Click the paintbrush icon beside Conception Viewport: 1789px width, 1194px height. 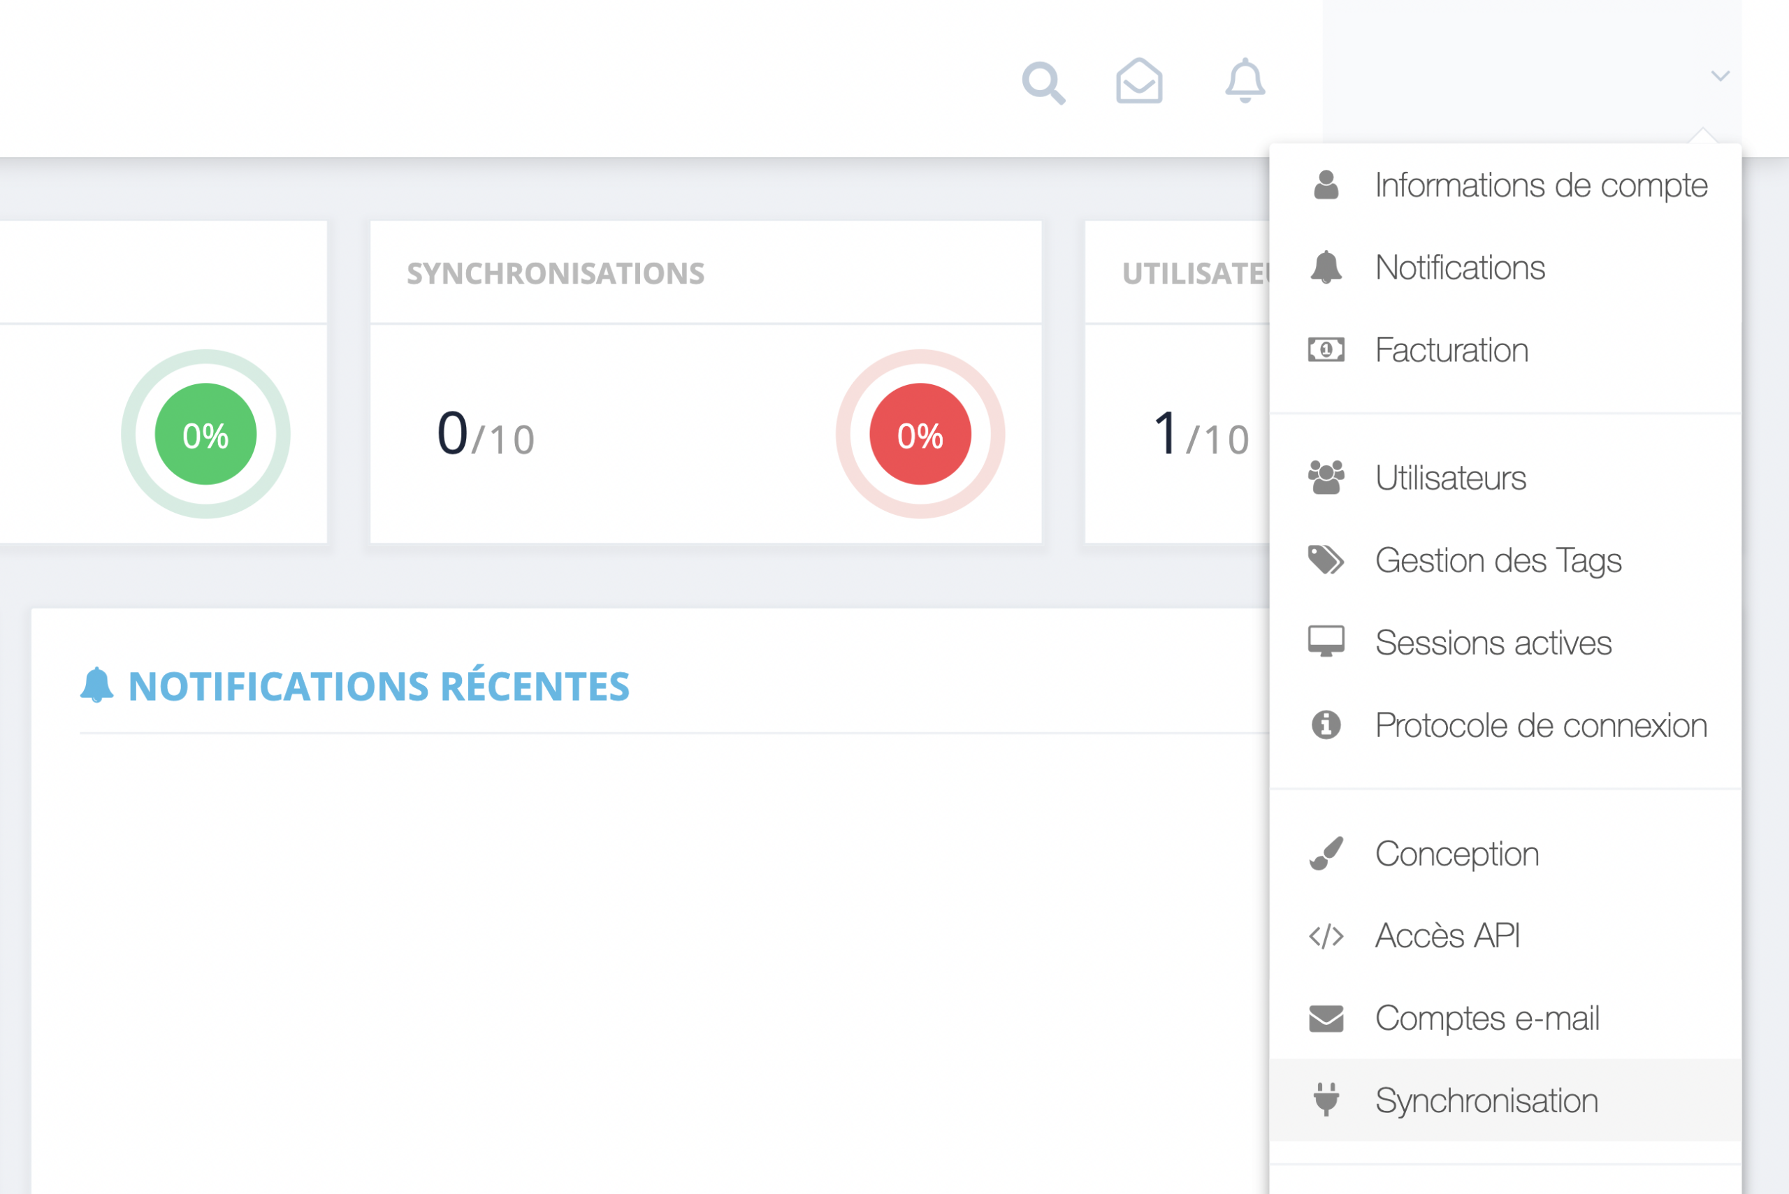pyautogui.click(x=1326, y=854)
